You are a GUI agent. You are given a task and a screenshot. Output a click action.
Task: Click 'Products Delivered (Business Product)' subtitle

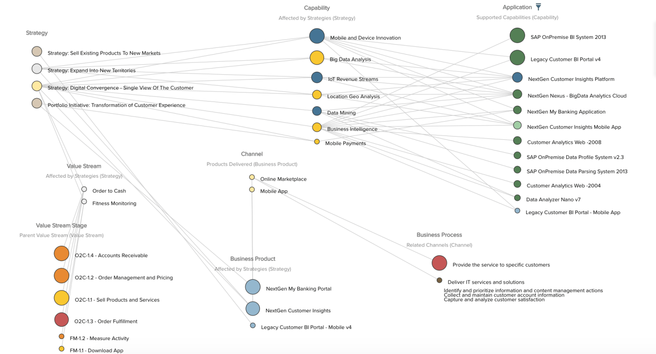click(x=252, y=164)
